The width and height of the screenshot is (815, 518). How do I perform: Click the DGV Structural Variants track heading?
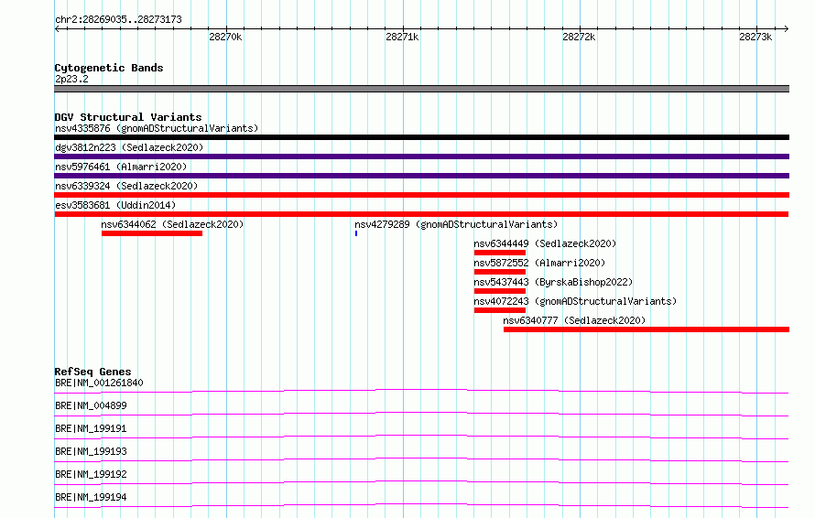(x=128, y=117)
